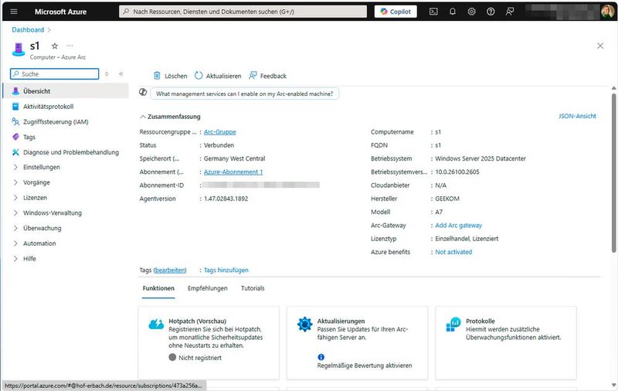Click the Löschen trash icon
The height and width of the screenshot is (391, 618).
coord(157,76)
